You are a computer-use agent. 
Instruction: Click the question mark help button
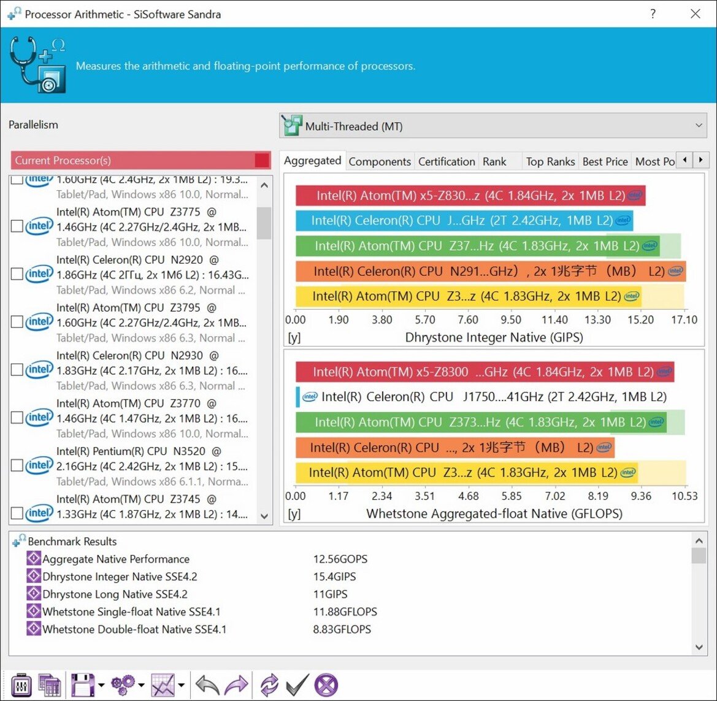tap(653, 13)
